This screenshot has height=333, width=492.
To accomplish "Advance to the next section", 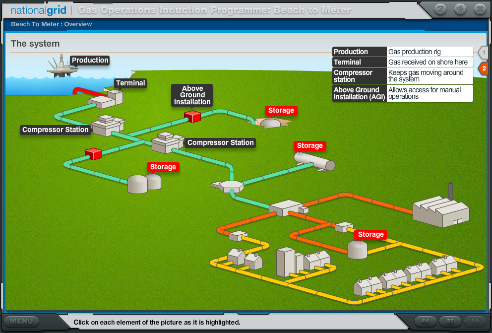I will click(x=476, y=322).
